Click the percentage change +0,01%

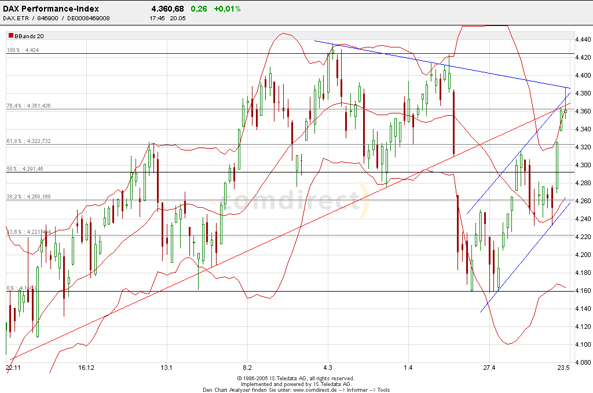coord(227,9)
